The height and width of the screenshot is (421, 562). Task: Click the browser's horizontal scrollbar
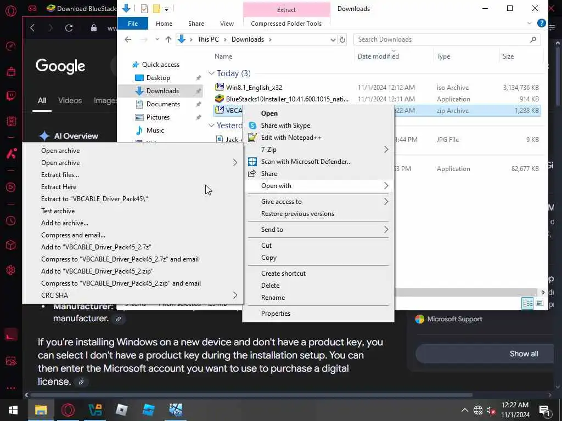(x=251, y=395)
